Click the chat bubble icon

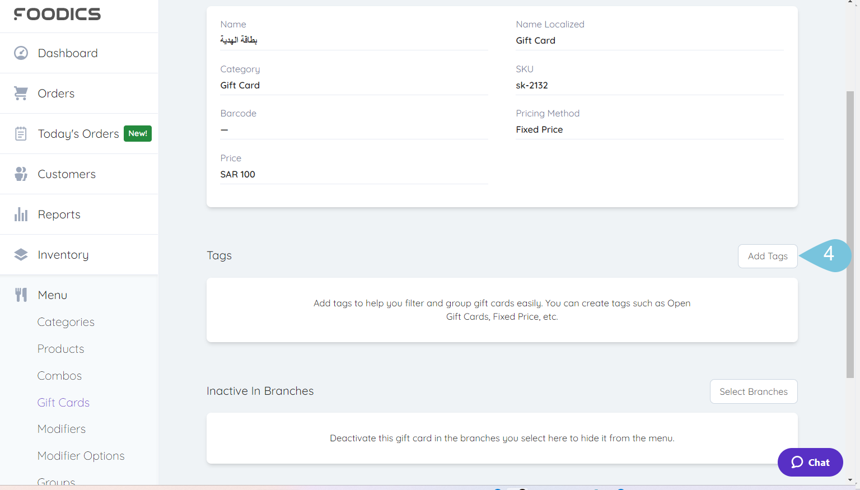click(x=797, y=463)
